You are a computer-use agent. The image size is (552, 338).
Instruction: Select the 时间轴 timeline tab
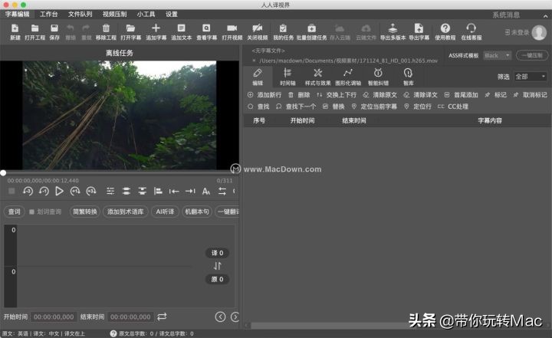click(x=287, y=77)
